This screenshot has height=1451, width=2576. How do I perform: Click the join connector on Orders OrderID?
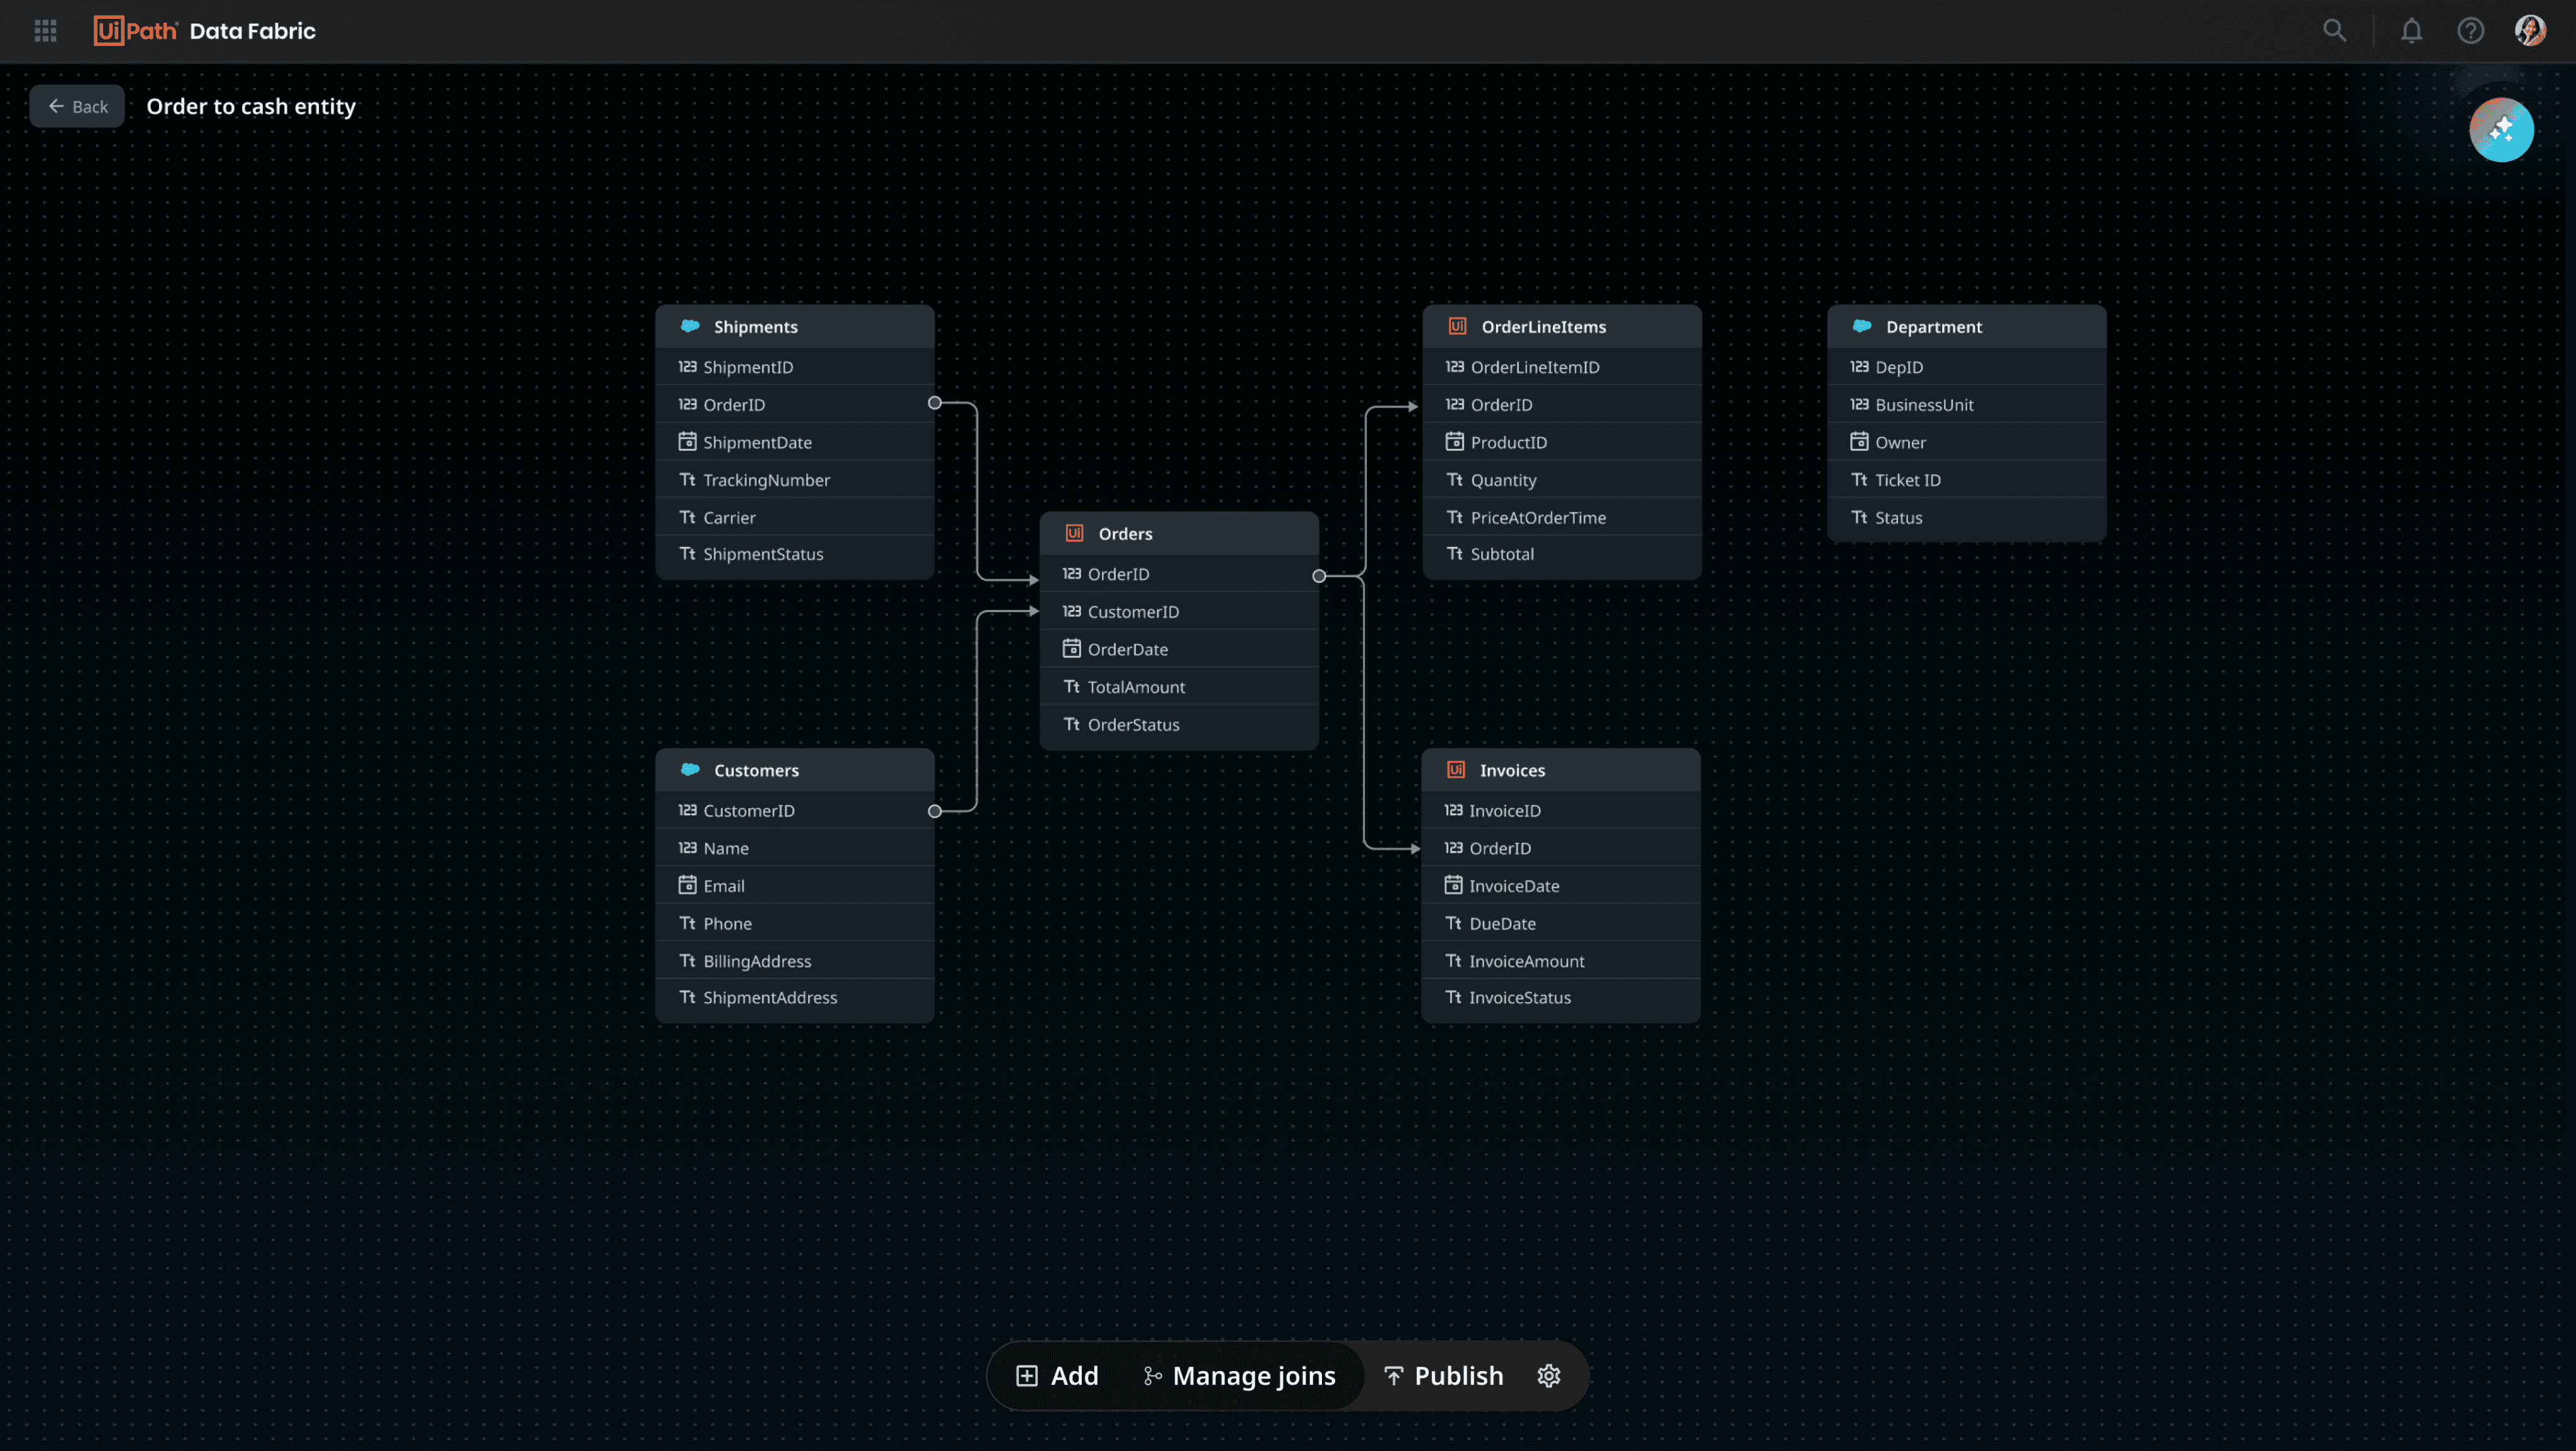pyautogui.click(x=1319, y=576)
